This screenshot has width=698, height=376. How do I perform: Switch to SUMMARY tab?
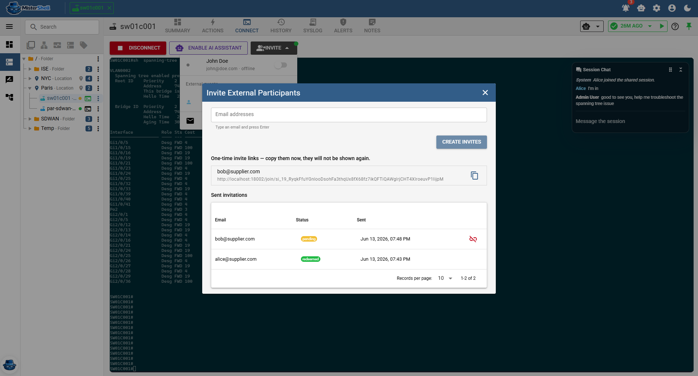[x=178, y=26]
